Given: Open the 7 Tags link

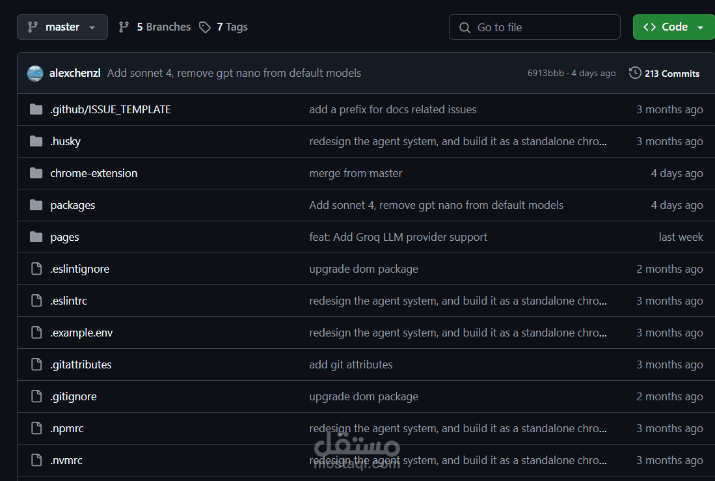Looking at the screenshot, I should (223, 27).
